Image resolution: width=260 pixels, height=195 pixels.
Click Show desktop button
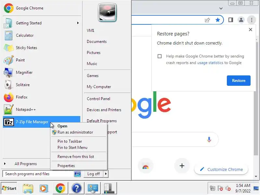(256, 188)
